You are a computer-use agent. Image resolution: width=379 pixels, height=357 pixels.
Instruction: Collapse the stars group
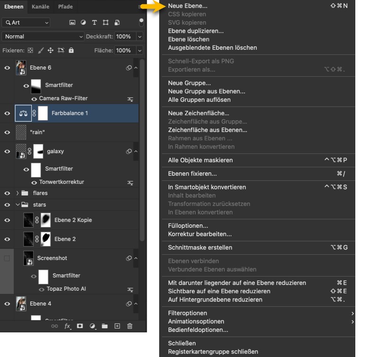point(18,205)
